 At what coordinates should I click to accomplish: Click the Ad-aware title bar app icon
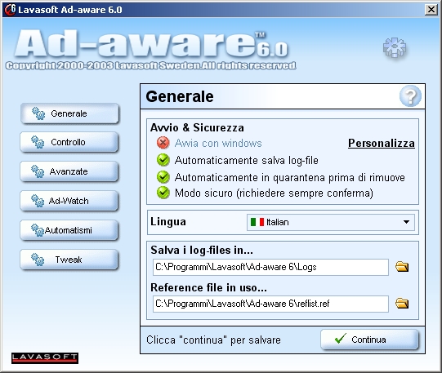point(10,10)
